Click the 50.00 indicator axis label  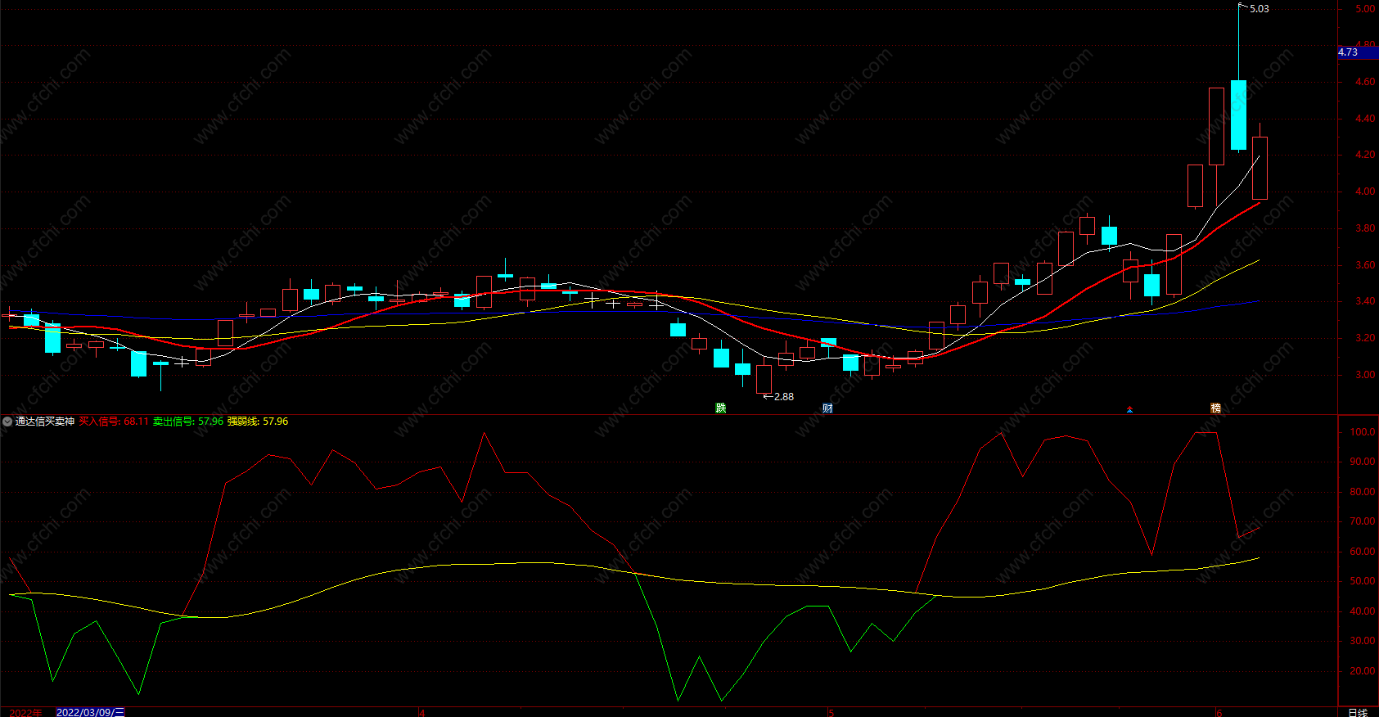click(x=1363, y=581)
